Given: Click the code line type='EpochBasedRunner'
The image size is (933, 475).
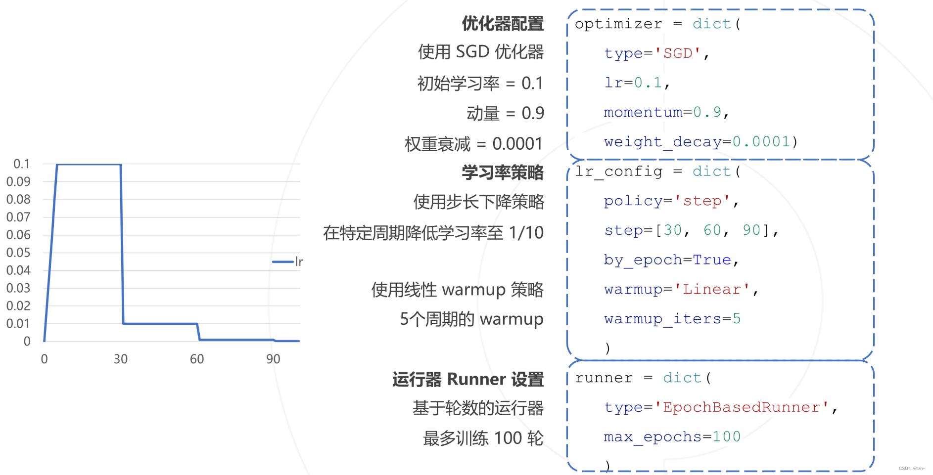Looking at the screenshot, I should pos(721,408).
